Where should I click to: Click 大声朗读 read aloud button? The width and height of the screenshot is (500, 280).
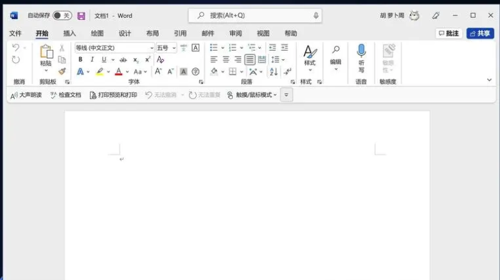pyautogui.click(x=26, y=95)
